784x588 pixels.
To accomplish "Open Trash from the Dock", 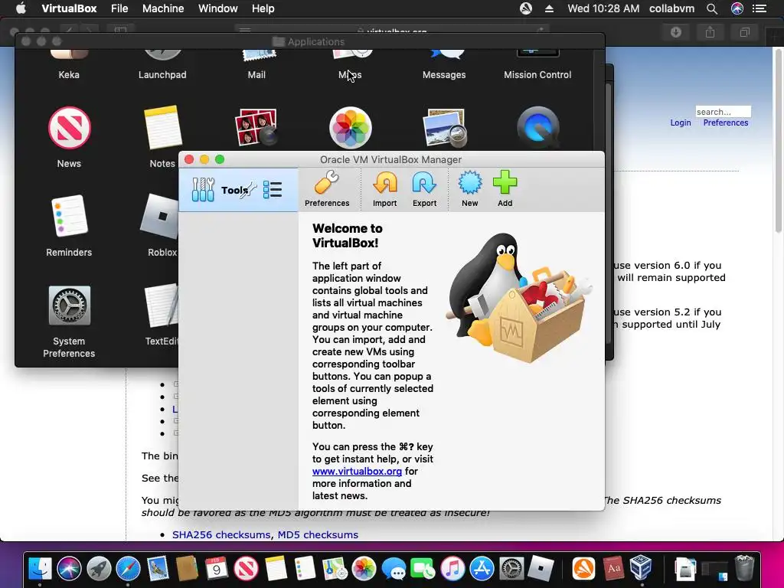I will coord(744,567).
